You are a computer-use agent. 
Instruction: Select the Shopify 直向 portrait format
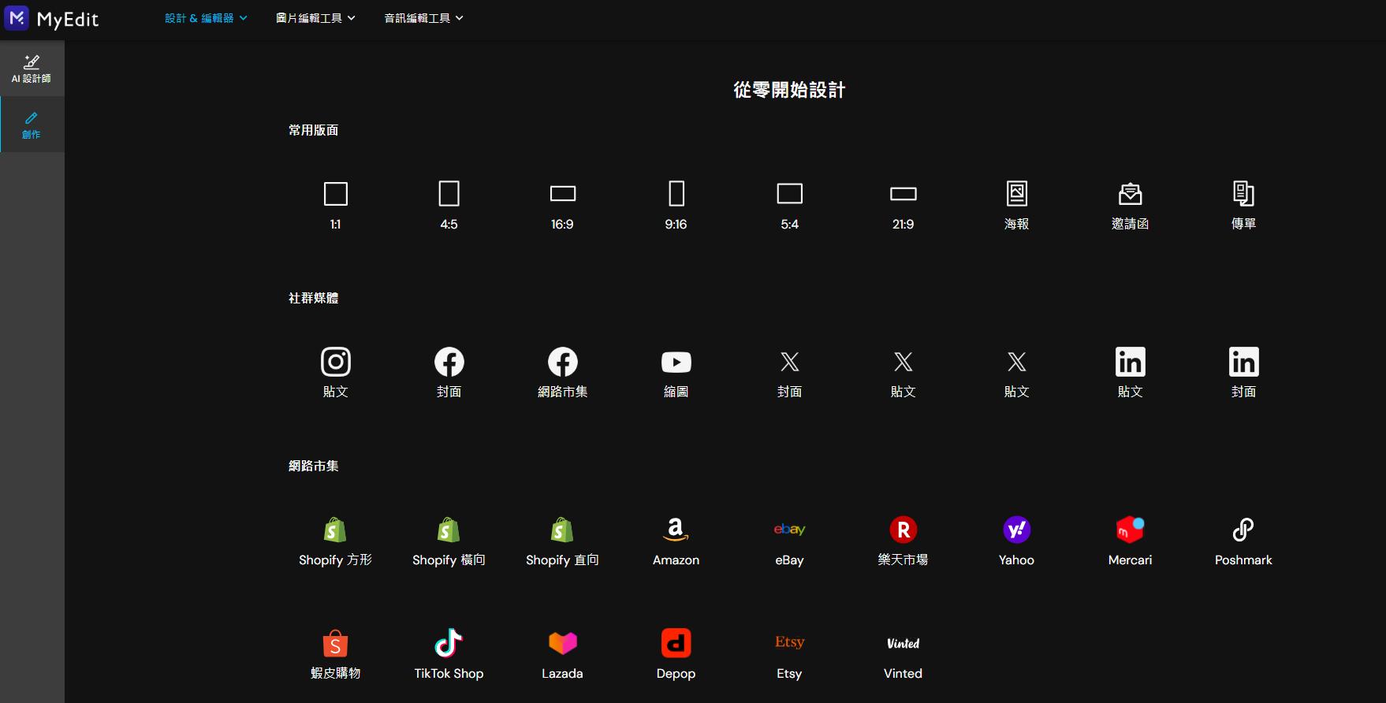(563, 541)
